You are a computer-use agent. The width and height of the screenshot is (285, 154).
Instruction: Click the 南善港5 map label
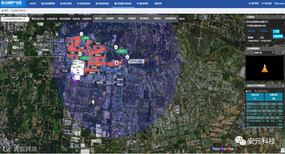point(120,80)
